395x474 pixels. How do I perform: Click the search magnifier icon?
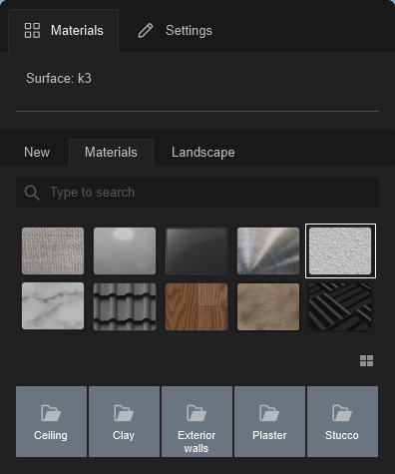click(x=32, y=193)
